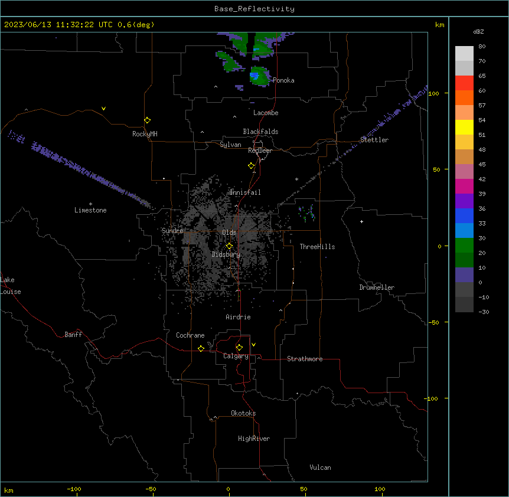Click the HighRiver label
This screenshot has height=497, width=509.
(254, 439)
